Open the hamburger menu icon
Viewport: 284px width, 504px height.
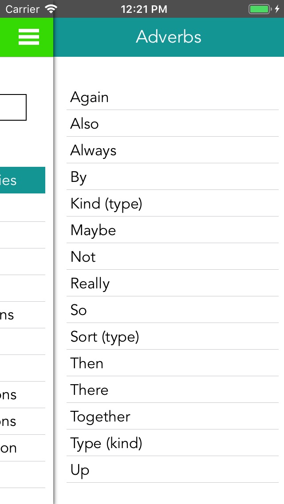[x=29, y=37]
